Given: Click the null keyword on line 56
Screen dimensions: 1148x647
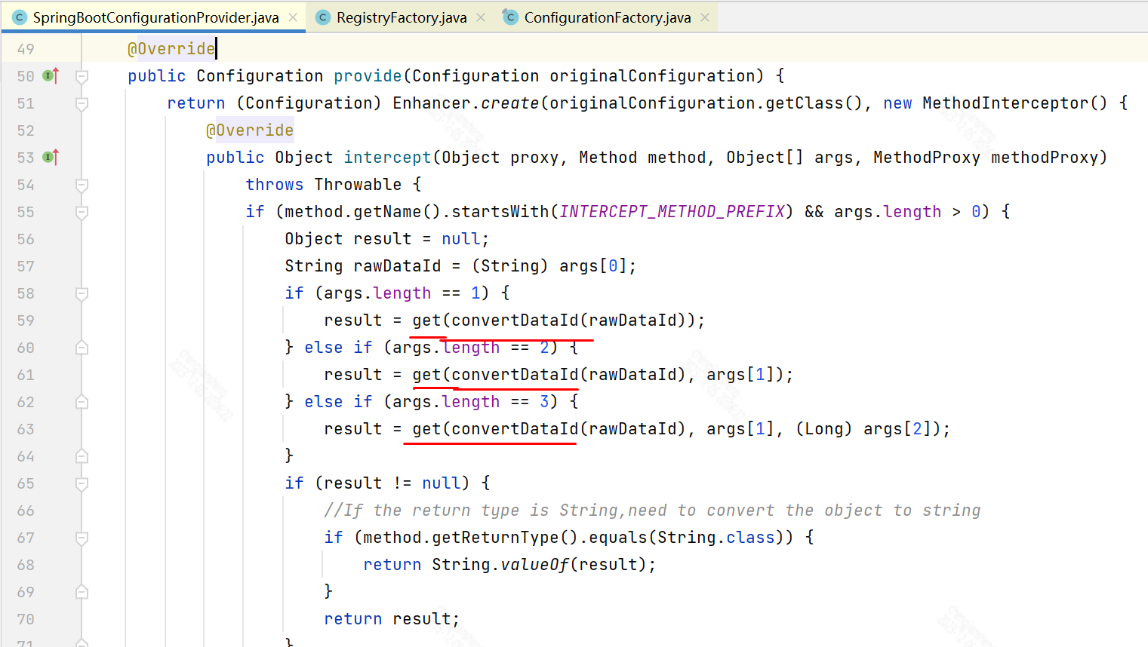Looking at the screenshot, I should tap(461, 239).
